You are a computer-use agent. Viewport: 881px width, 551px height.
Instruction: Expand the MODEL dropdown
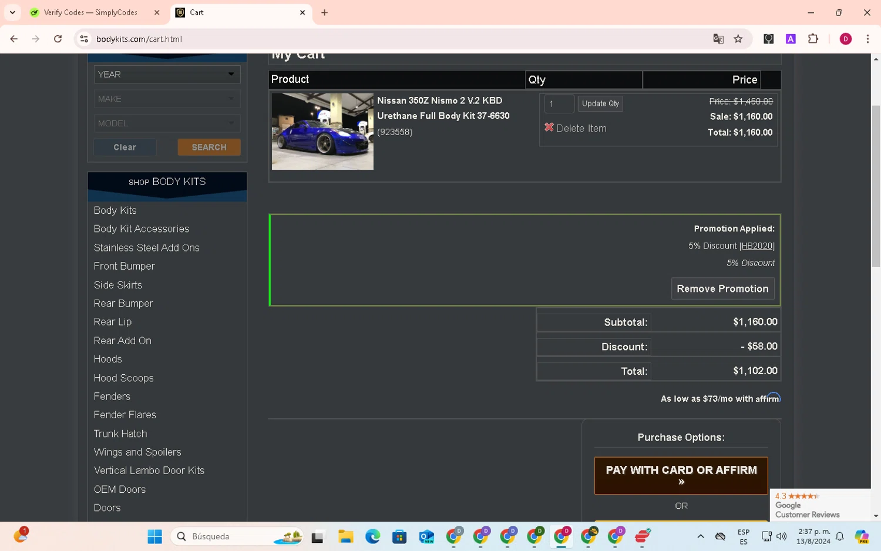(167, 123)
